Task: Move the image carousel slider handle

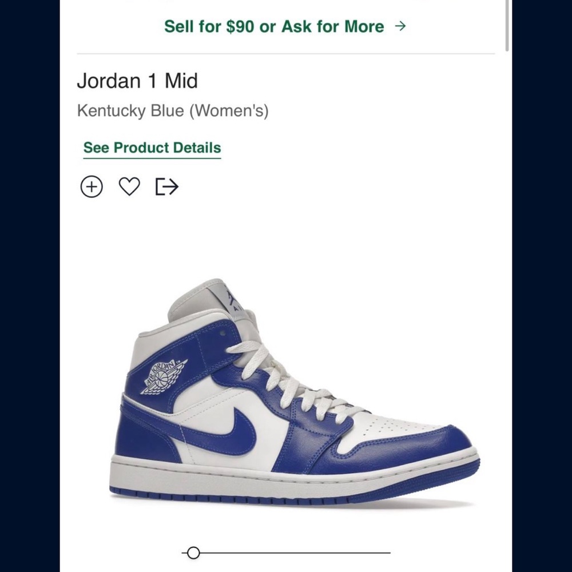Action: click(x=193, y=553)
